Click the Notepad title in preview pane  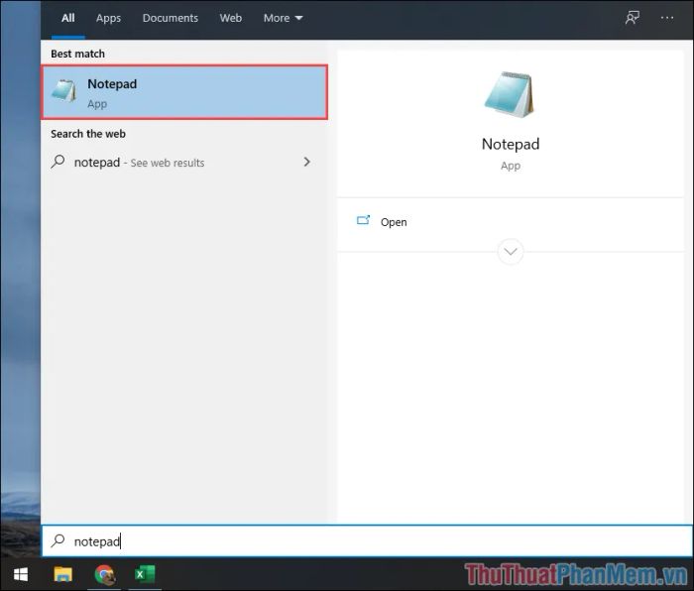pyautogui.click(x=511, y=144)
